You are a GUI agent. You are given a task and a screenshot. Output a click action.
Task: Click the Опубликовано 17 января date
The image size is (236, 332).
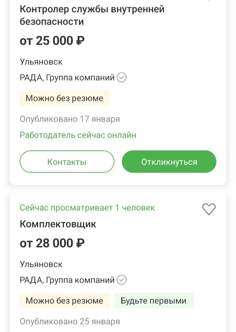click(70, 119)
